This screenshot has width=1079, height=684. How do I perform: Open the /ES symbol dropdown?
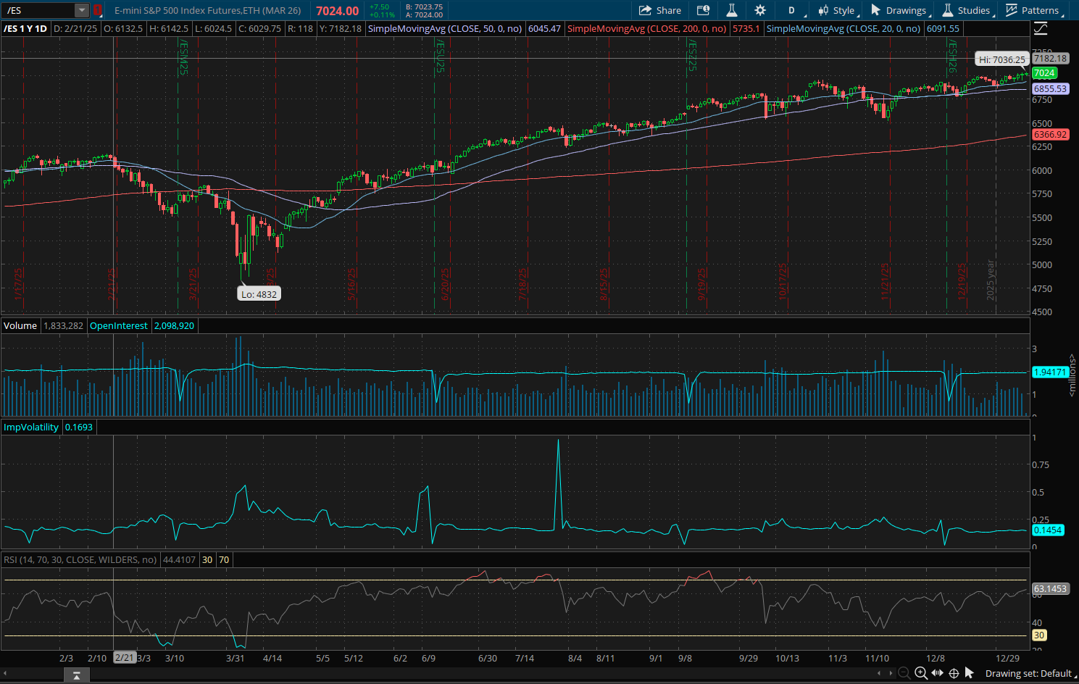(x=82, y=10)
